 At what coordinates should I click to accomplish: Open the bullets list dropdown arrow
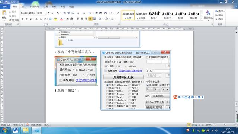[81, 13]
